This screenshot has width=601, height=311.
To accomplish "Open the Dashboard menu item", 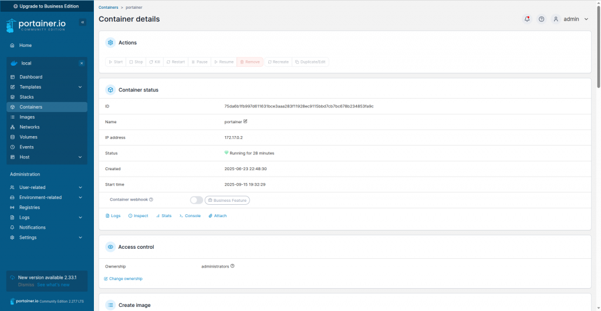I will point(47,77).
